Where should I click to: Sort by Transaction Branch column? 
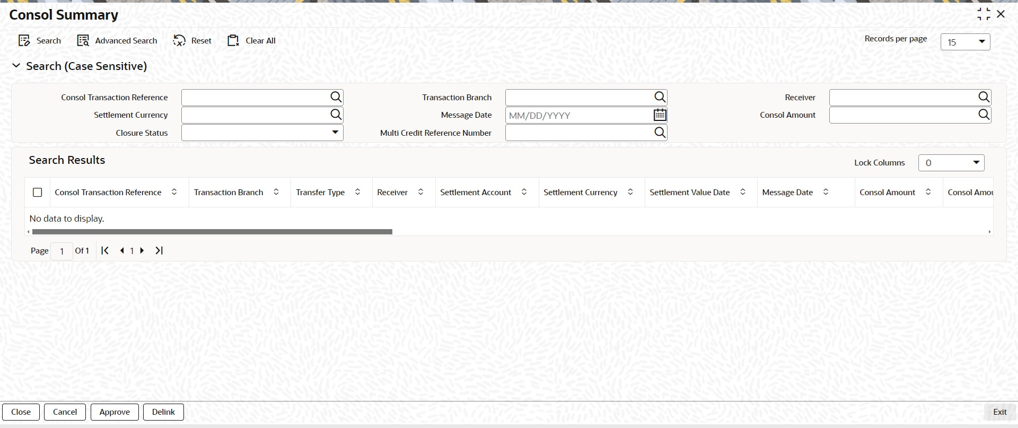pyautogui.click(x=276, y=192)
